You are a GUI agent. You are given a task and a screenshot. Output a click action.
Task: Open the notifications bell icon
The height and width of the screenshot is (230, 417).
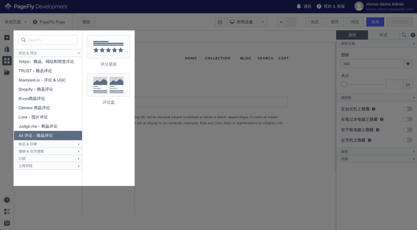click(x=298, y=7)
